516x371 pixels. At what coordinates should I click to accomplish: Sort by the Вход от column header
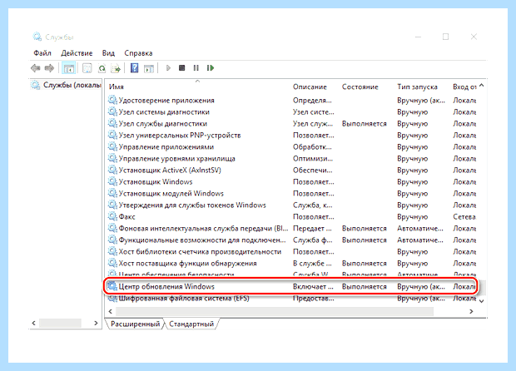[x=464, y=87]
